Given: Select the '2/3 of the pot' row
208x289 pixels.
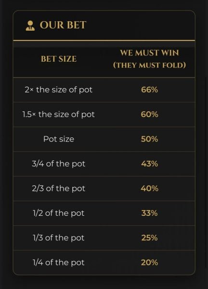Looking at the screenshot, I should tap(104, 188).
